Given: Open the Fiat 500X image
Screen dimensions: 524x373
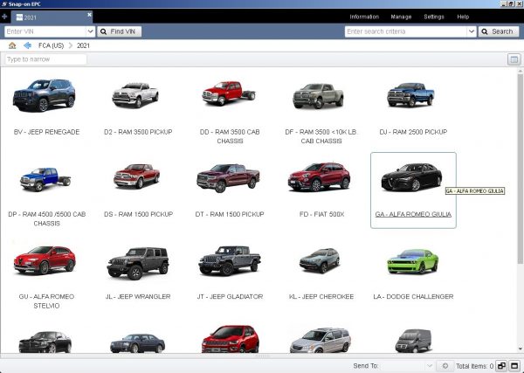Looking at the screenshot, I should click(x=319, y=176).
